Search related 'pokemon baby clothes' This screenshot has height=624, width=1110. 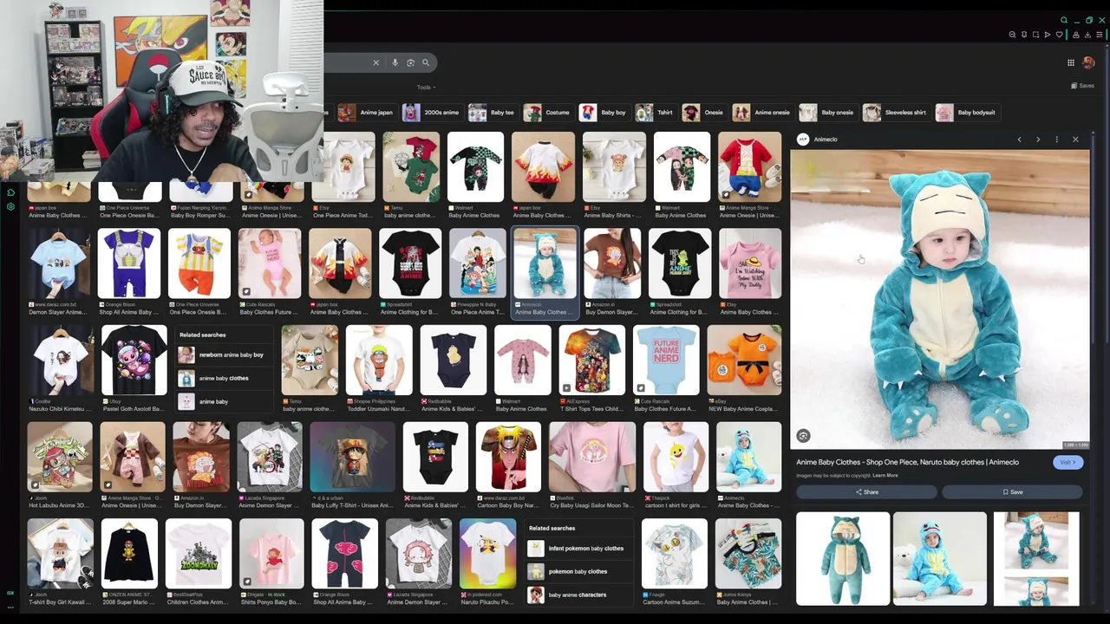tap(577, 572)
